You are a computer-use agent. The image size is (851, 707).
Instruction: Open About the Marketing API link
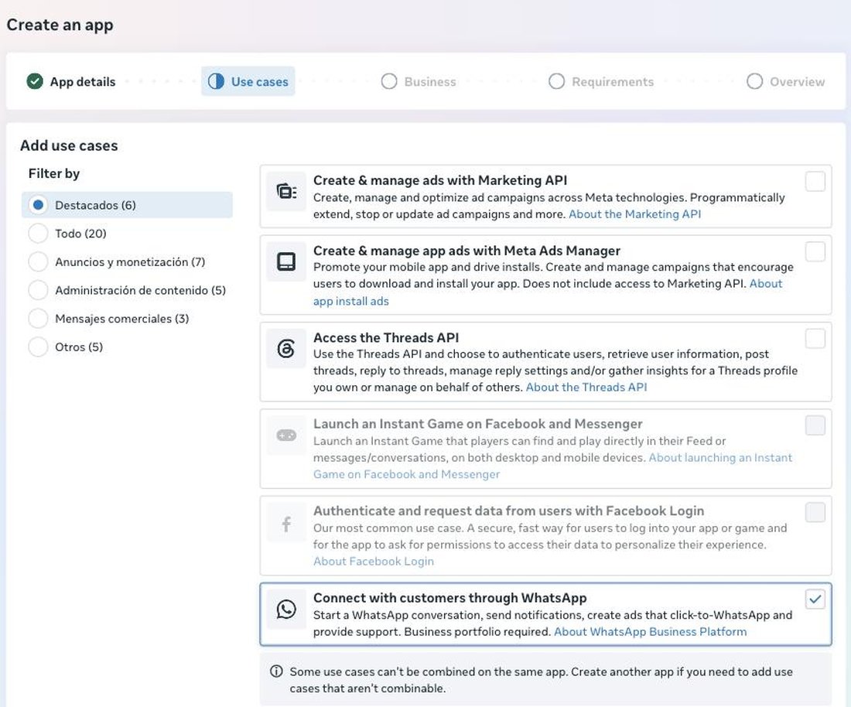(634, 214)
